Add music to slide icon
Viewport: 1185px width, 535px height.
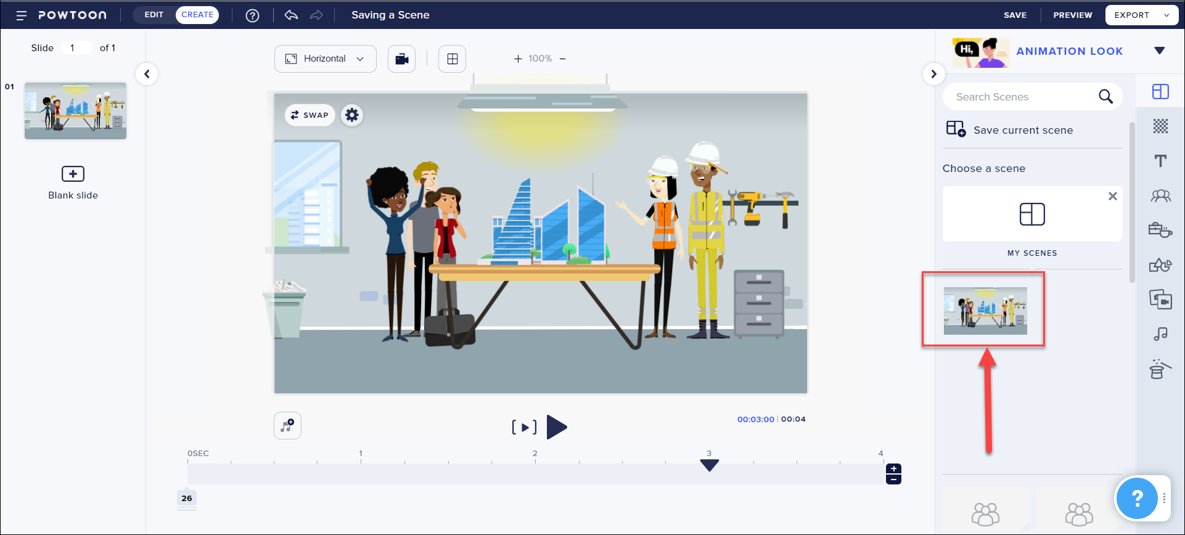point(287,426)
